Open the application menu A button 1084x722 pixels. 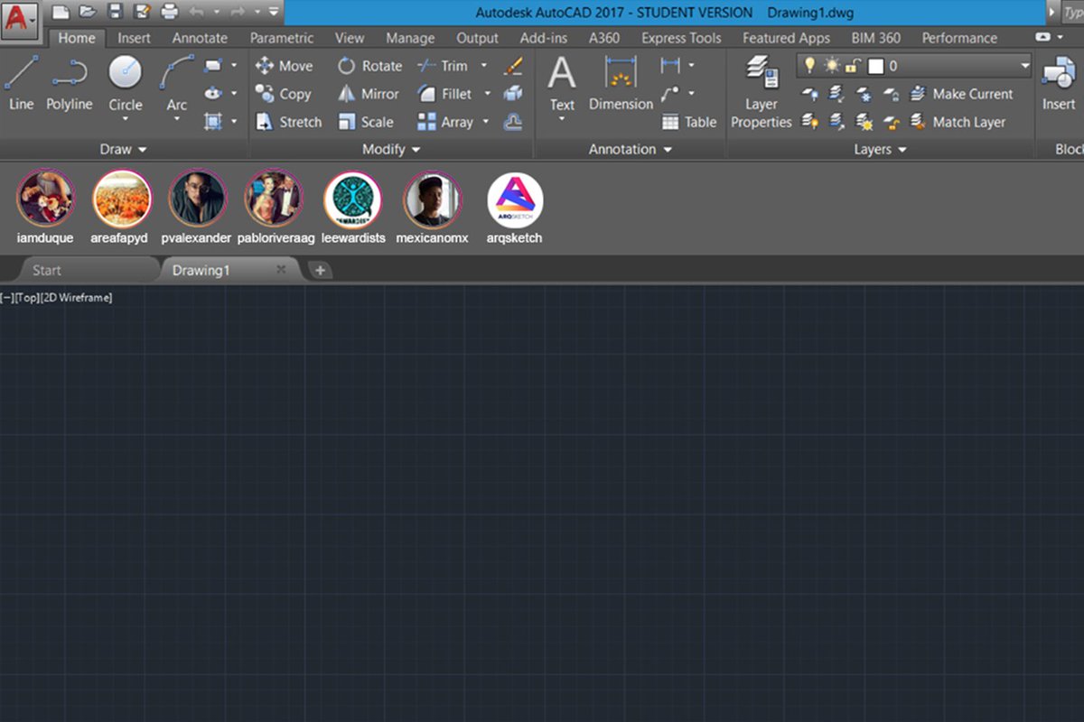click(20, 20)
